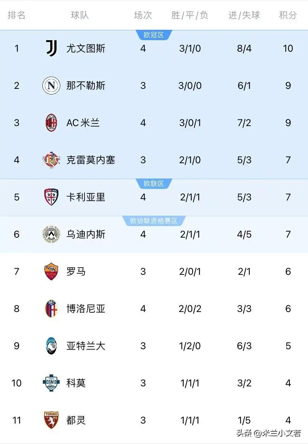Open team name 尤文图斯
Viewport: 308px width, 444px height.
click(x=86, y=48)
